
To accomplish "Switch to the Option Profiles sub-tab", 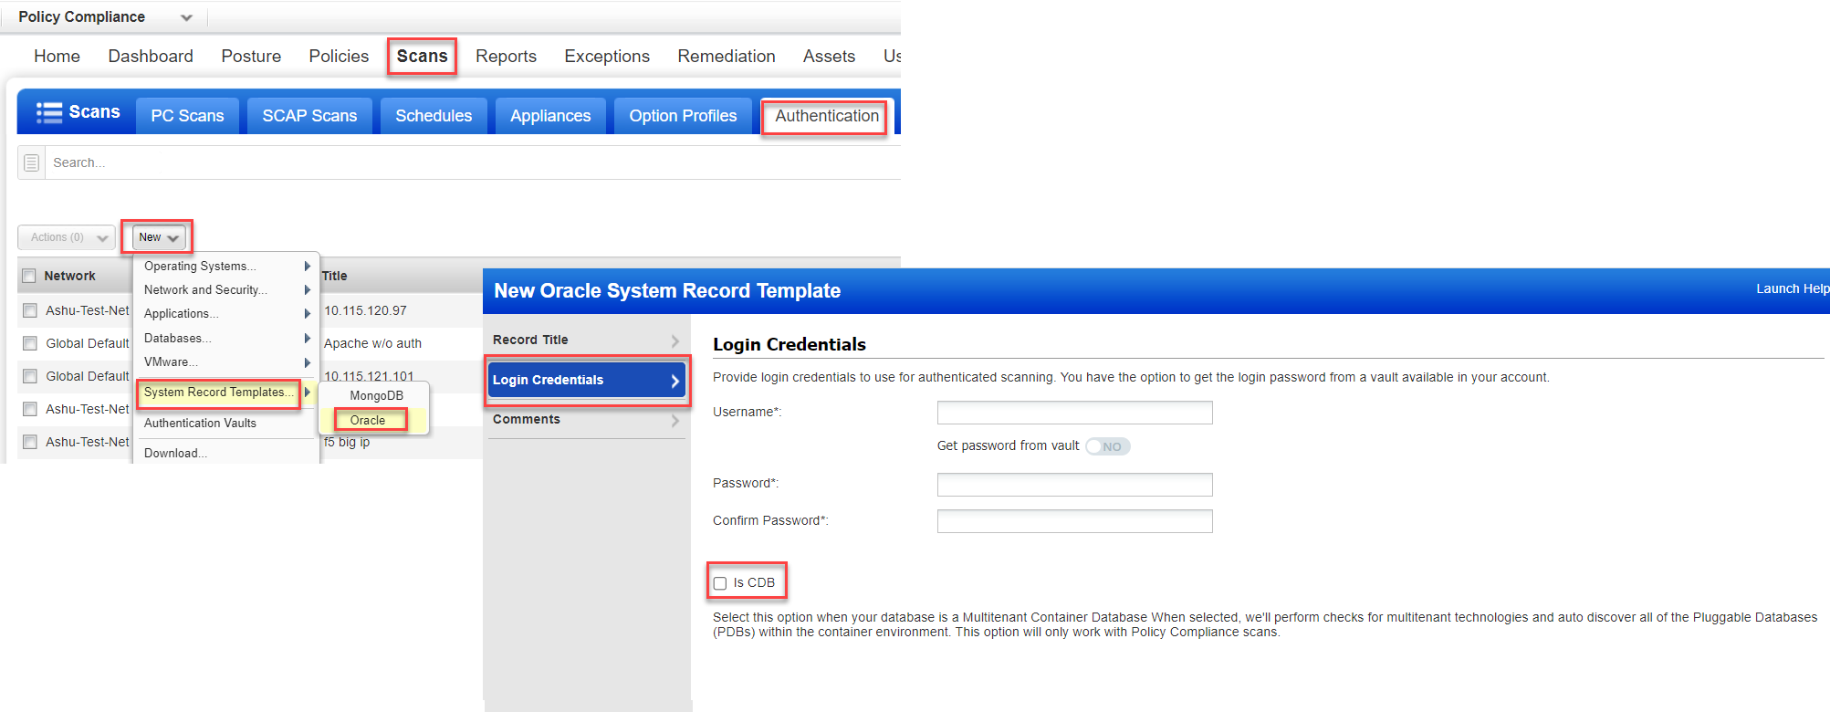I will coord(683,116).
